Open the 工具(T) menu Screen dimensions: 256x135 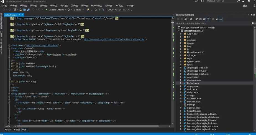(x=75, y=6)
